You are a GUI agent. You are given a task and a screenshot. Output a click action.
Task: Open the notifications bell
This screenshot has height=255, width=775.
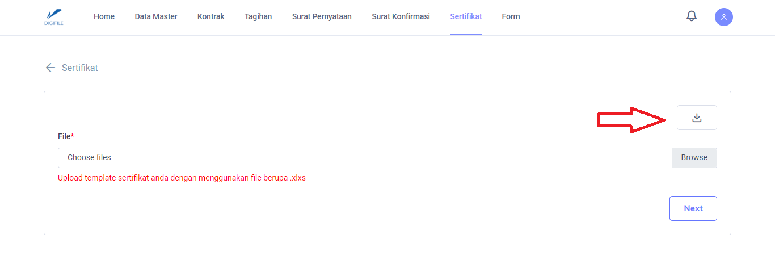[x=691, y=16]
